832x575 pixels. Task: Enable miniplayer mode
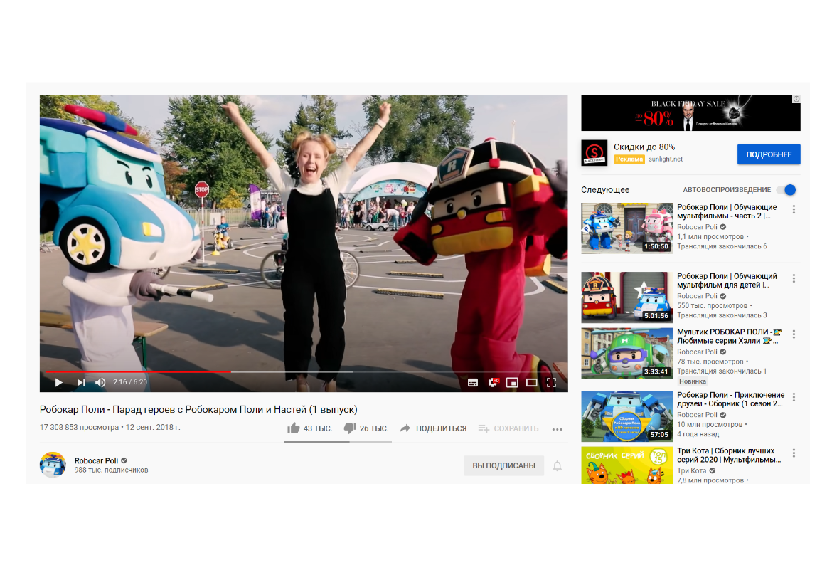coord(512,382)
